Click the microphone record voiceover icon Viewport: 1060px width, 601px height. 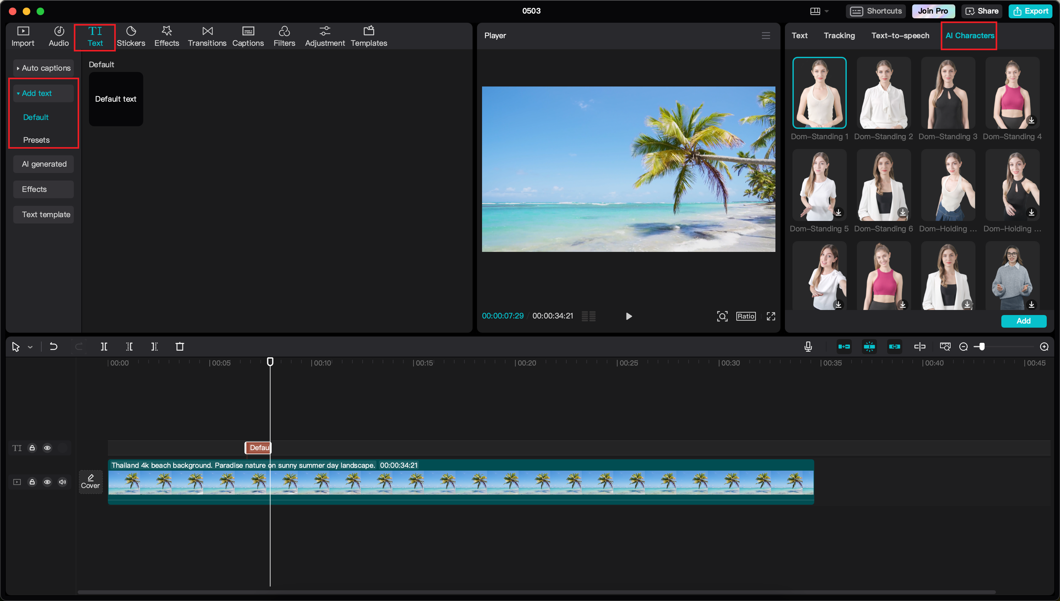[808, 347]
